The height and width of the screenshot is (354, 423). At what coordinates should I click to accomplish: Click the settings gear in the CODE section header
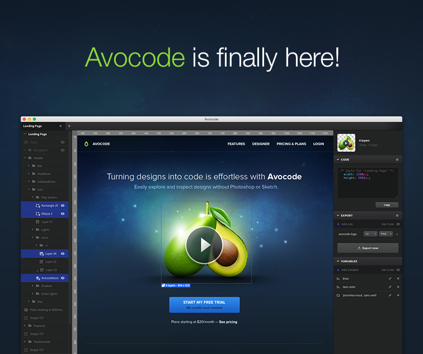[x=397, y=159]
